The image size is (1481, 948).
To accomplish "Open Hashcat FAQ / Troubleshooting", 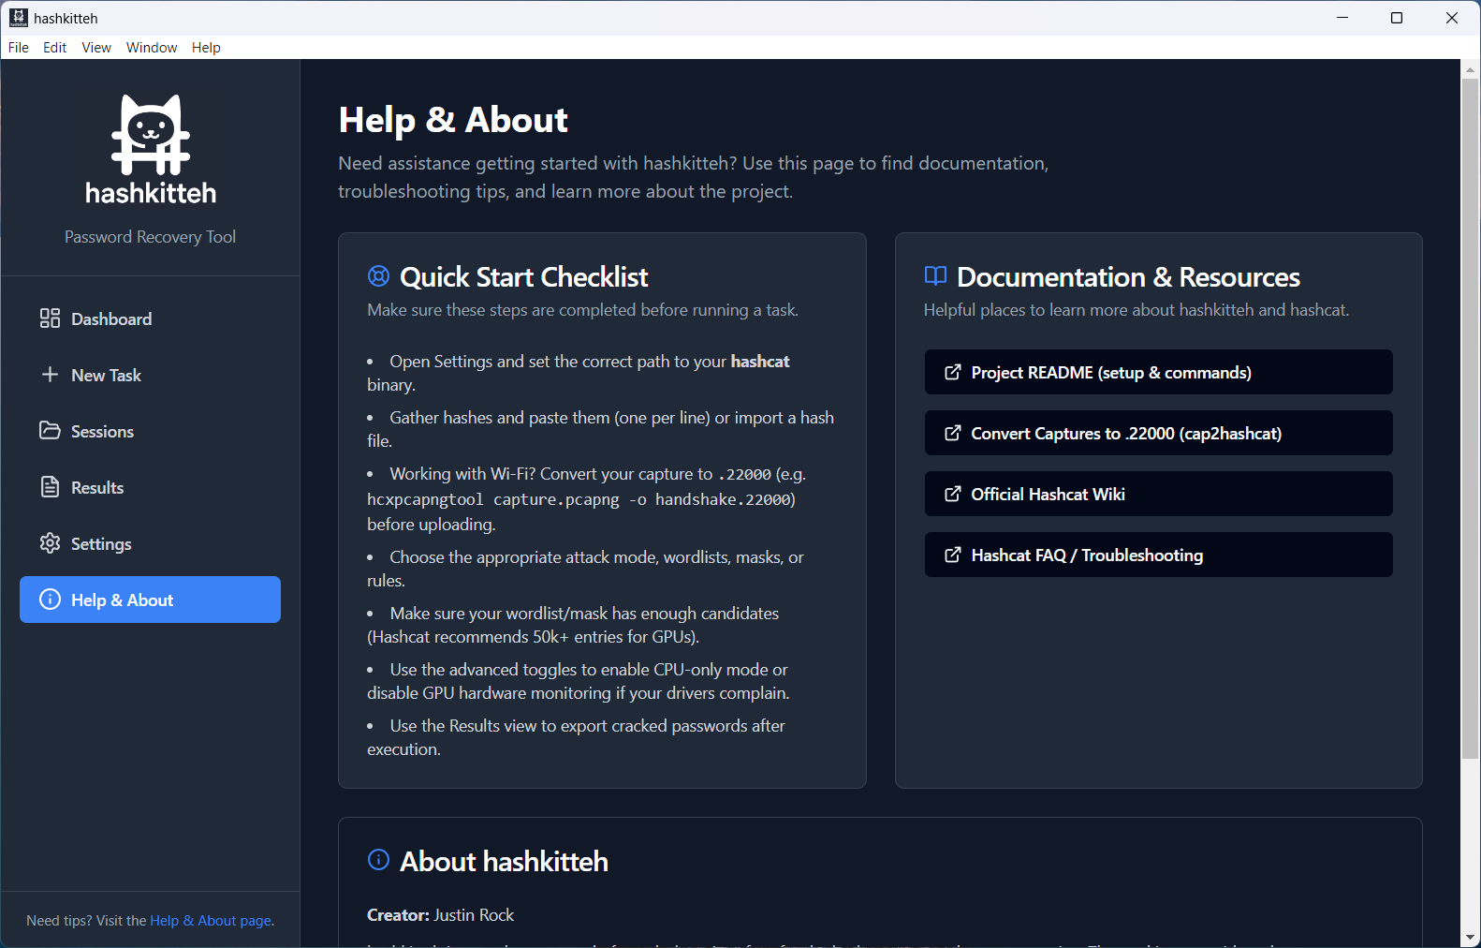I will (1158, 555).
